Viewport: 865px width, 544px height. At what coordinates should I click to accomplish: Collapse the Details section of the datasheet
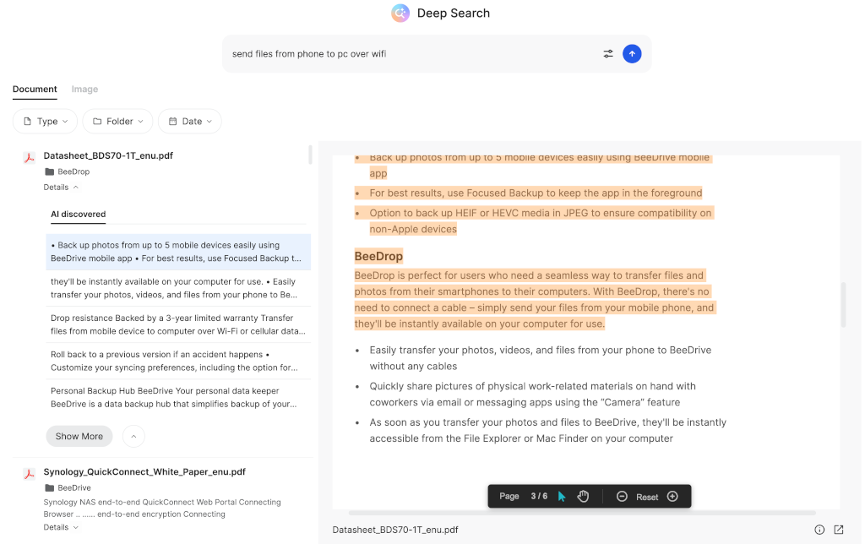tap(59, 187)
